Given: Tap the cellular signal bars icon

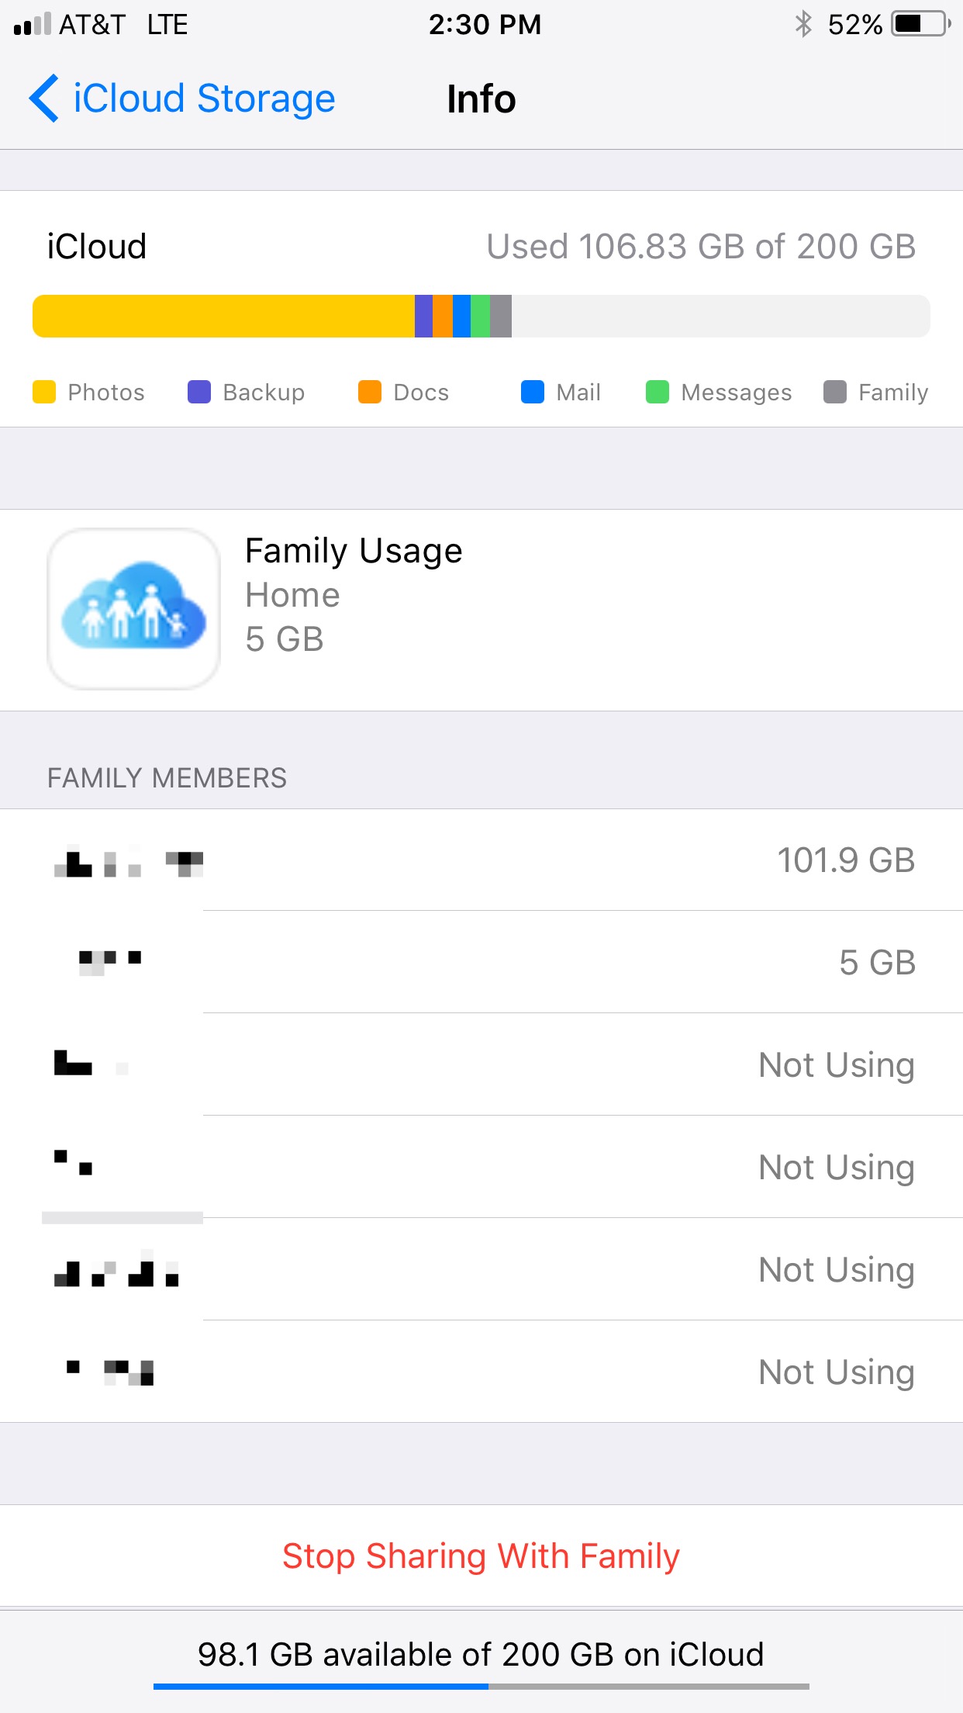Looking at the screenshot, I should (32, 25).
